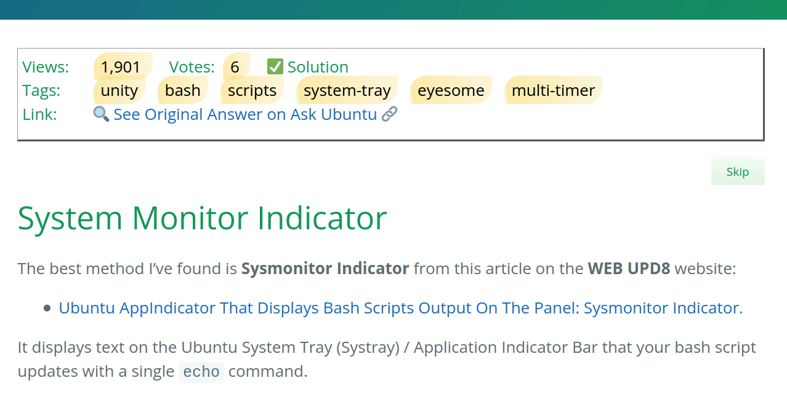Image resolution: width=787 pixels, height=394 pixels.
Task: Click the bold Sysmonitor Indicator text
Action: [325, 269]
